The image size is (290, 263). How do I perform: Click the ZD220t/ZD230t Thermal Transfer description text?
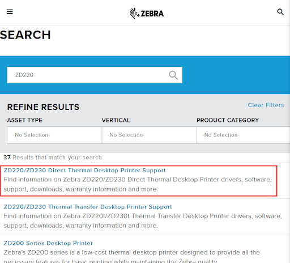tap(143, 220)
